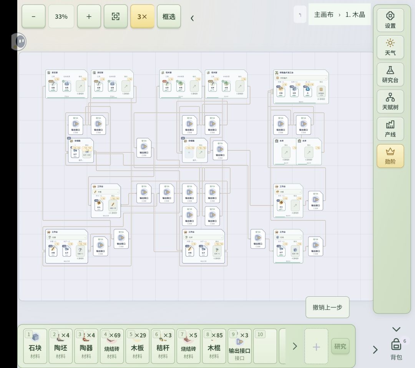Click the 研究 button beside the hotbar
Screen dimensions: 415x368
pyautogui.click(x=340, y=346)
